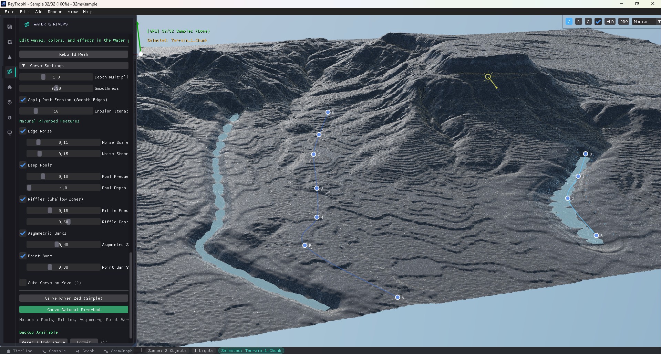
Task: Click the timer sidebar icon
Action: click(x=10, y=102)
